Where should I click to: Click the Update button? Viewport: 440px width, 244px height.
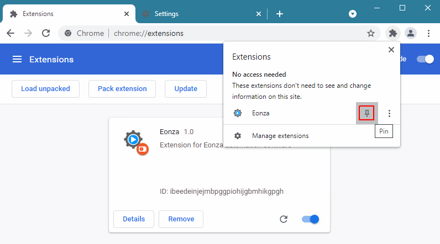tap(186, 89)
